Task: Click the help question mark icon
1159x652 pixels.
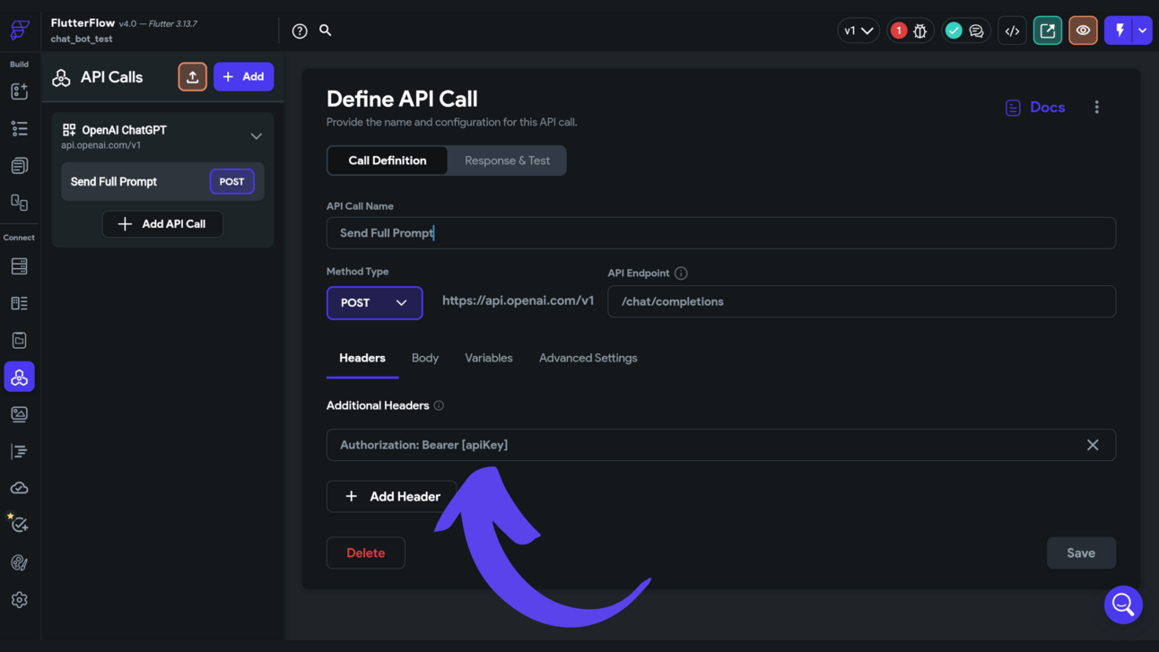Action: pyautogui.click(x=300, y=30)
